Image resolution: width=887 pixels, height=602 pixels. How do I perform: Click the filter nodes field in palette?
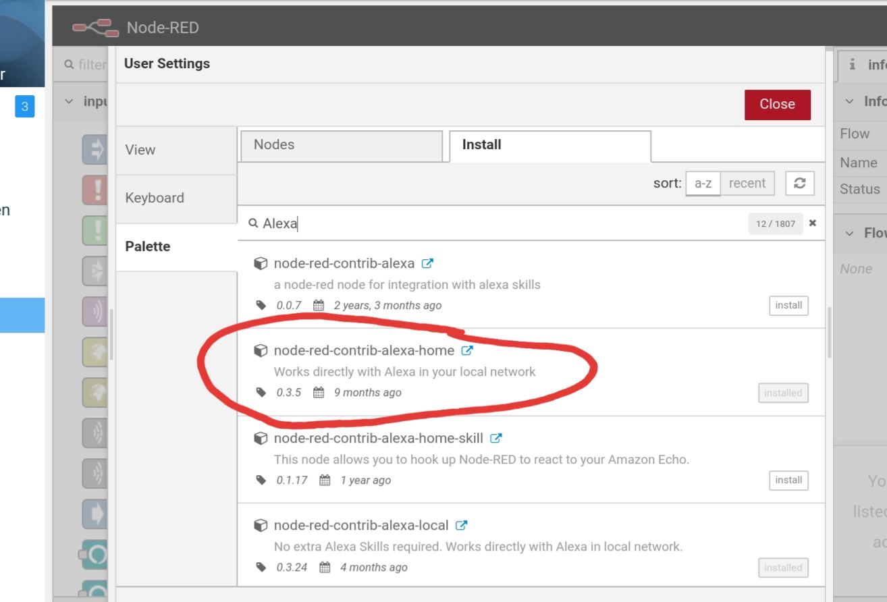(86, 65)
